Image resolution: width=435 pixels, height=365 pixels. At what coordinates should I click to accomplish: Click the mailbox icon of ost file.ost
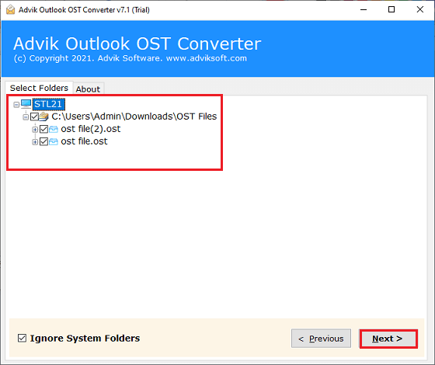point(54,141)
